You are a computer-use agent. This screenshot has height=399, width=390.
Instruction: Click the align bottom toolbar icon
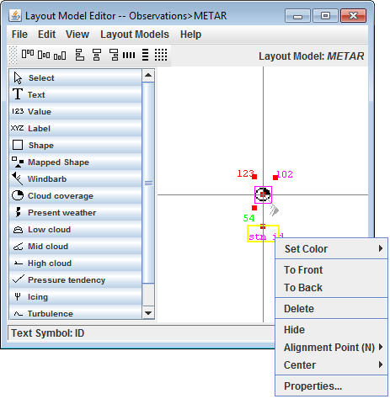pos(60,56)
